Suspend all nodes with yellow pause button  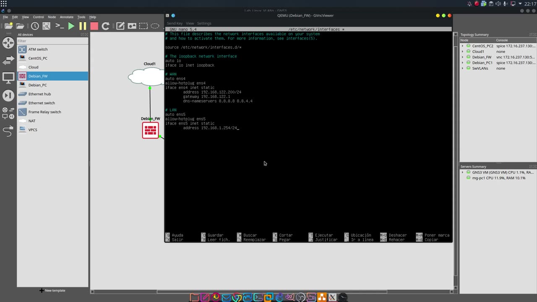click(x=83, y=26)
